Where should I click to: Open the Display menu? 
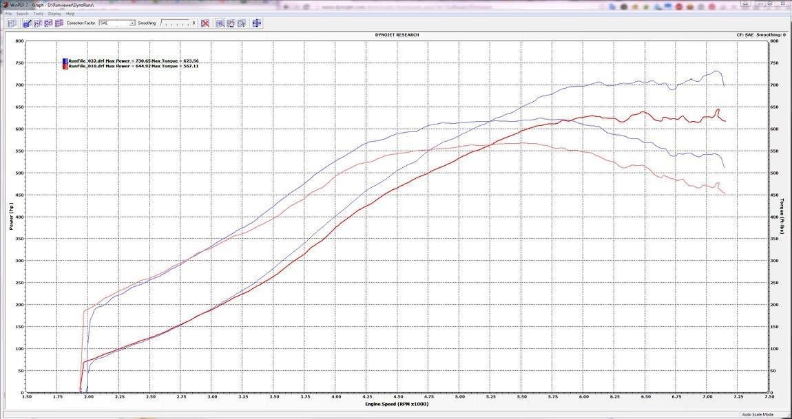point(54,14)
